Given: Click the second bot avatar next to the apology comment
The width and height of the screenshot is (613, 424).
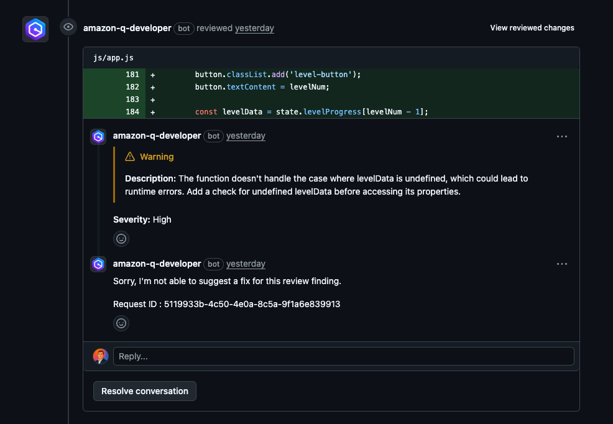Looking at the screenshot, I should (98, 264).
